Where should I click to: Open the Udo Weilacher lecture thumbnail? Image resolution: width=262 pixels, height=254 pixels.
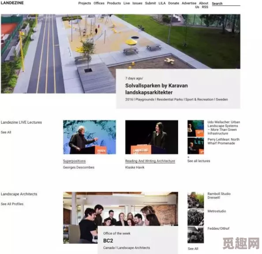[x=195, y=129]
